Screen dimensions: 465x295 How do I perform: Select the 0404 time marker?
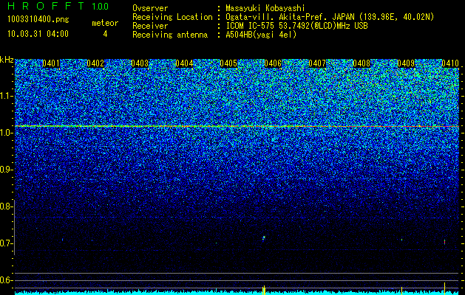click(x=184, y=63)
